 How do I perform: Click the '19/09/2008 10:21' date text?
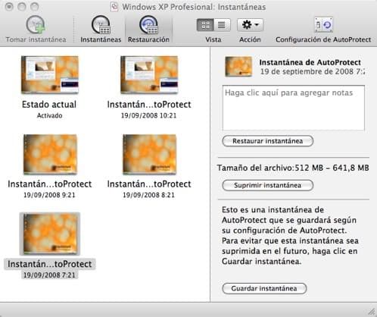point(148,115)
